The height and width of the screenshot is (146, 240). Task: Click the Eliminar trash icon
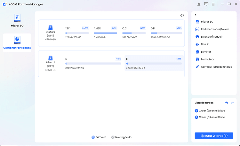click(x=197, y=52)
